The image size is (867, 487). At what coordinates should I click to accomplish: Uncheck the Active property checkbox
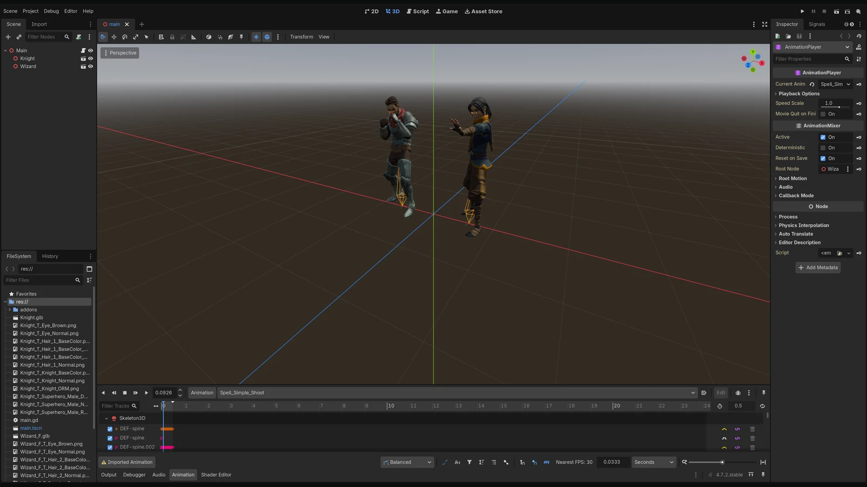click(823, 137)
